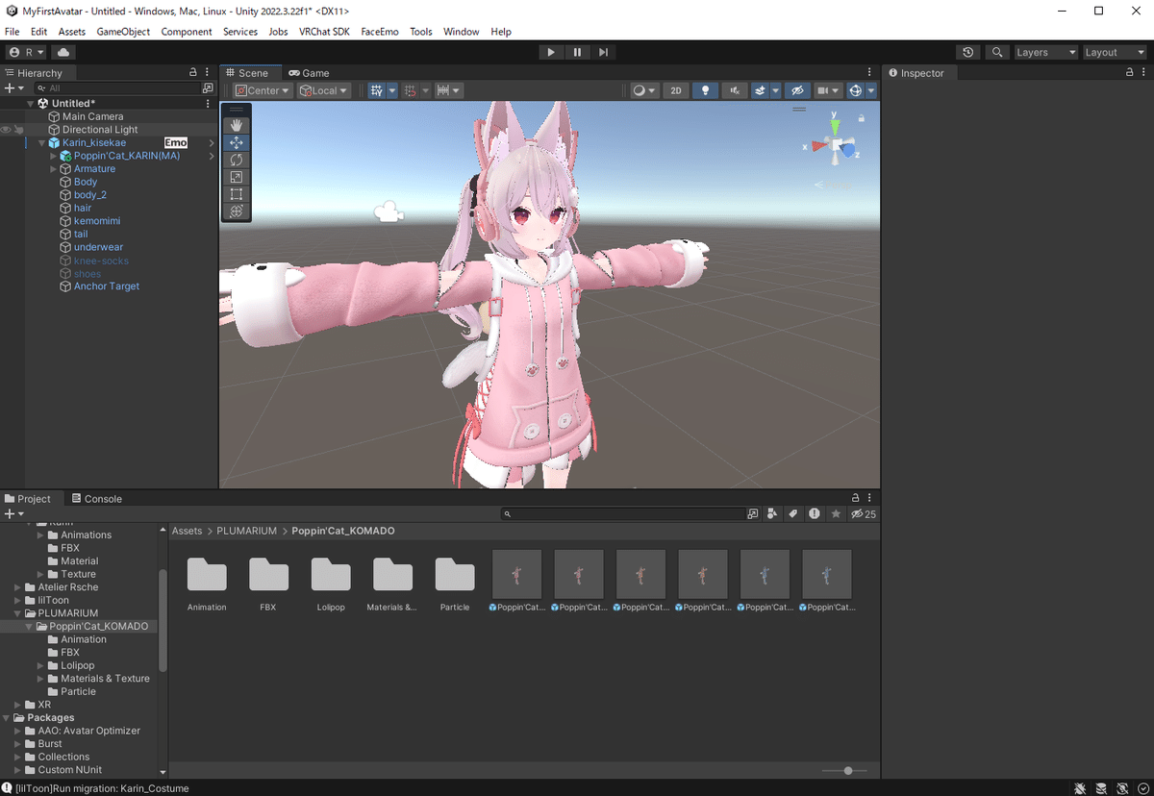Open the FaceEmo menu
Screen dimensions: 1154x796
click(x=380, y=32)
